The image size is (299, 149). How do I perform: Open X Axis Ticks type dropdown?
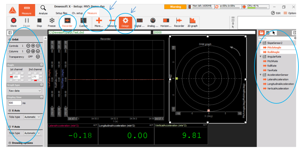[x=32, y=117]
